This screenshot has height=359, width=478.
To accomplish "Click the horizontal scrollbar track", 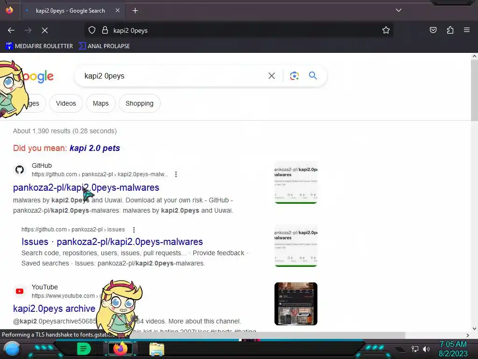I will click(267, 335).
